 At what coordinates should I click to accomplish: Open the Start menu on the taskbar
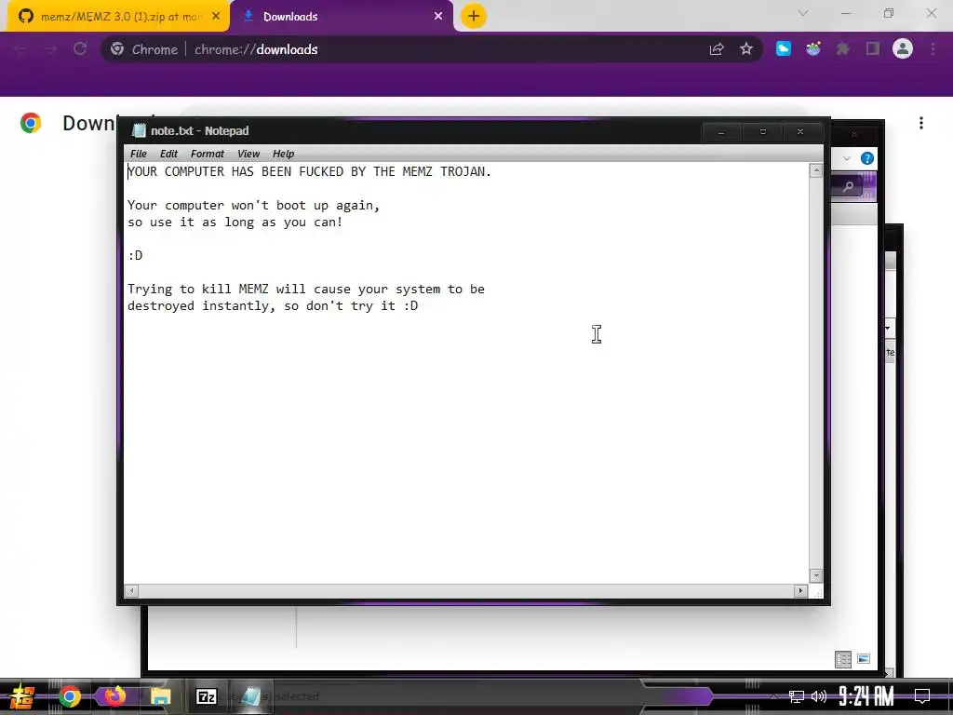point(21,696)
